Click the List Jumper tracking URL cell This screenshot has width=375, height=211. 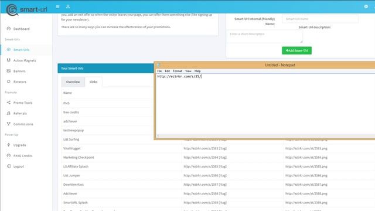click(205, 176)
